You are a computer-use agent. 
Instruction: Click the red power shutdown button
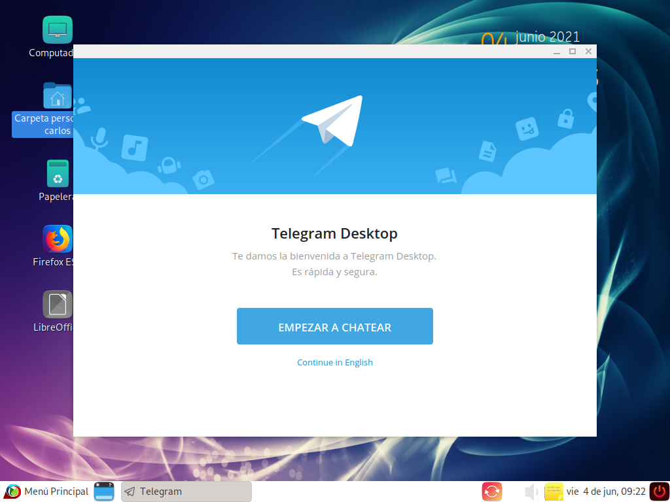tap(660, 492)
